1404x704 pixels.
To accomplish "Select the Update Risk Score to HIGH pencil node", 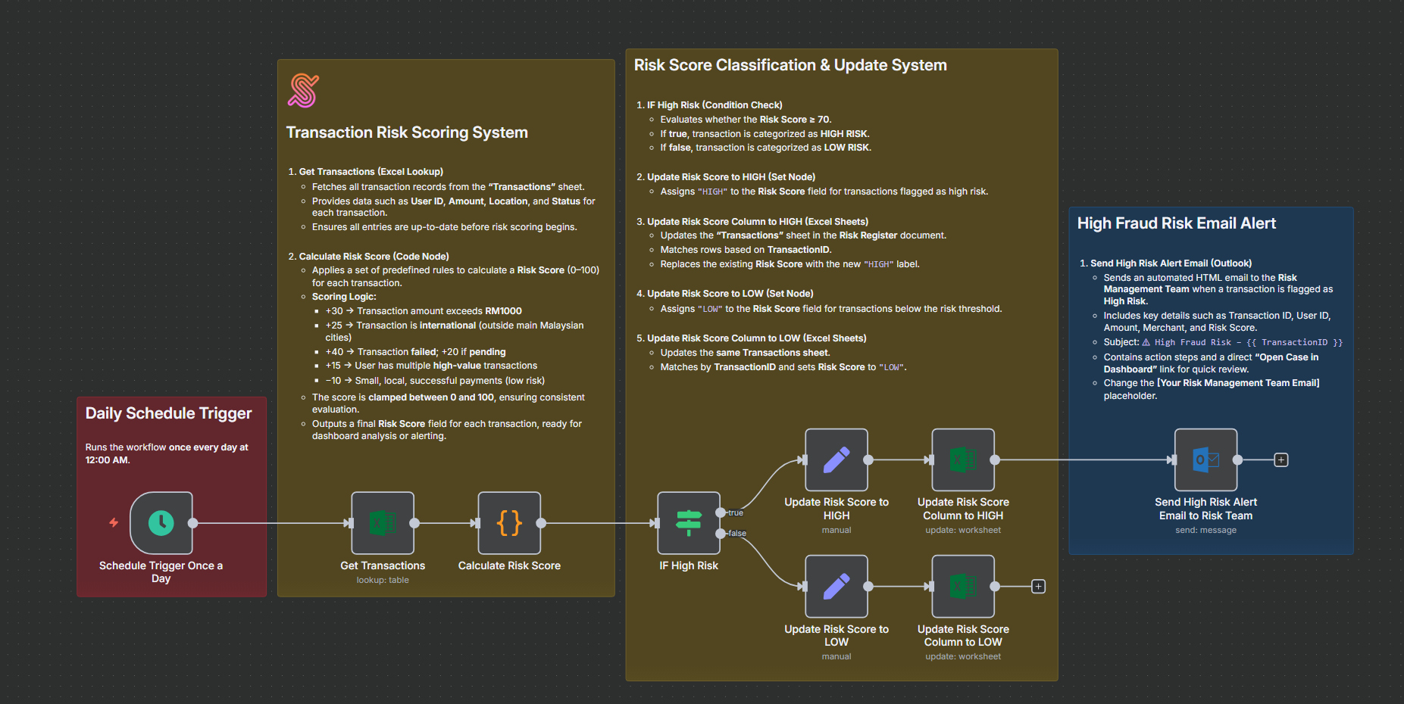I will tap(836, 459).
